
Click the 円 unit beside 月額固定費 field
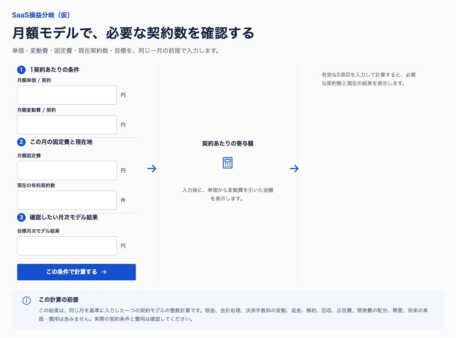(x=123, y=170)
